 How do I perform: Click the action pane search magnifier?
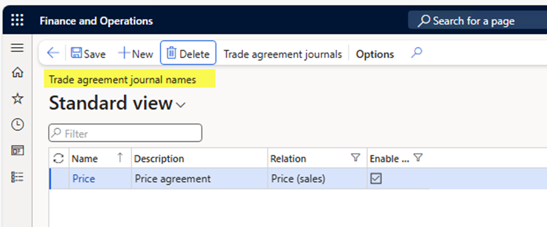(x=416, y=53)
